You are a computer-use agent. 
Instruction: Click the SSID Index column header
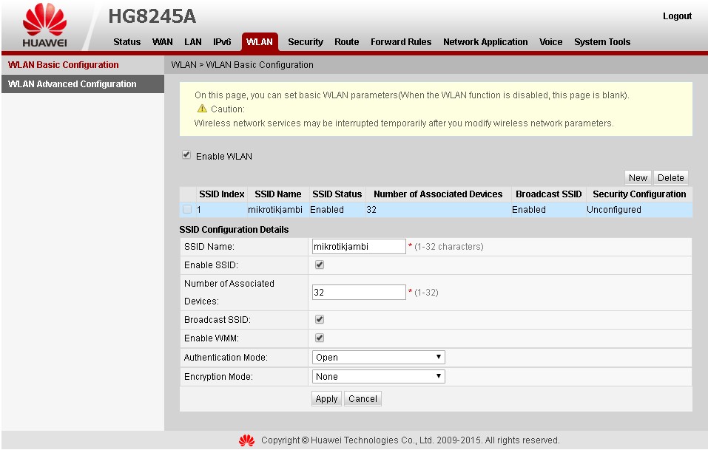tap(222, 194)
